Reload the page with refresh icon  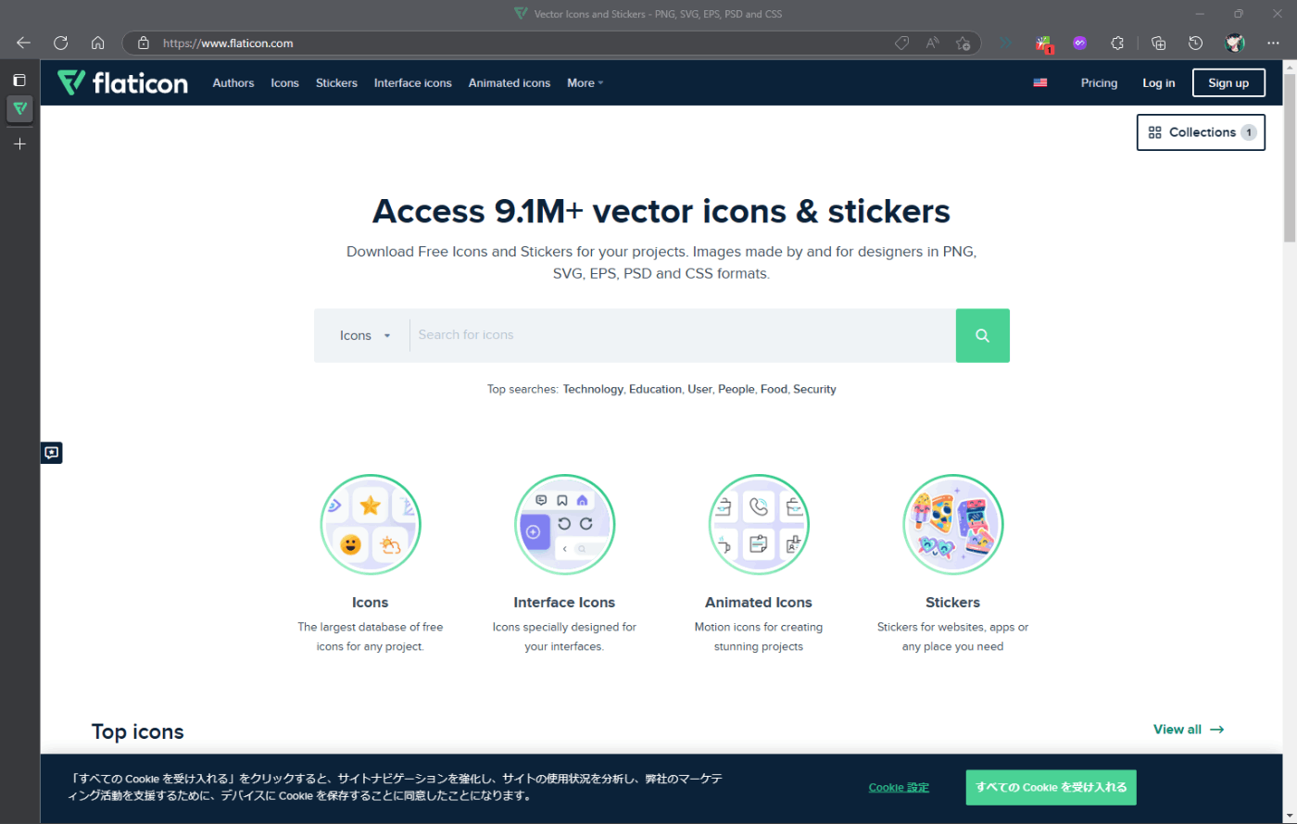(x=61, y=43)
